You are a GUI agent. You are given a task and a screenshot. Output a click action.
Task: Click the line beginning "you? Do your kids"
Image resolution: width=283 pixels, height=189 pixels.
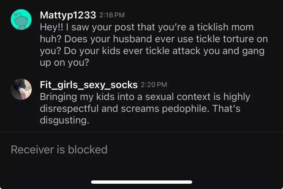pos(152,51)
